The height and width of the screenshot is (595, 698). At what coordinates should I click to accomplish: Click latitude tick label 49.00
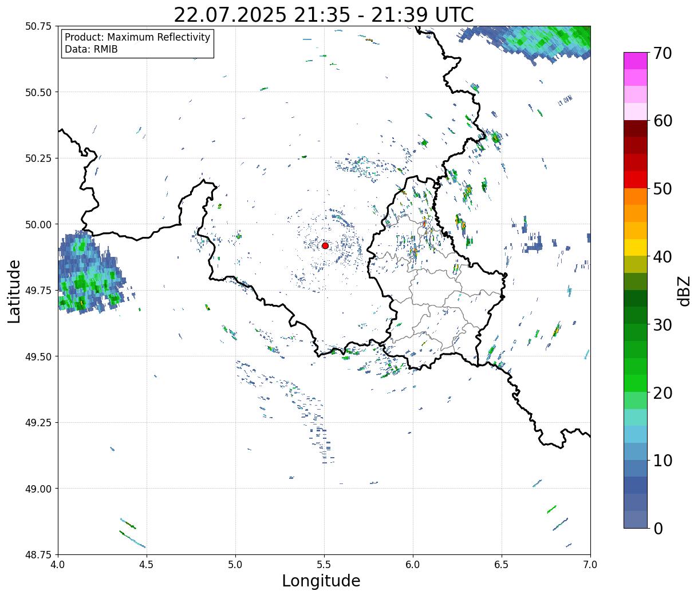[x=39, y=489]
